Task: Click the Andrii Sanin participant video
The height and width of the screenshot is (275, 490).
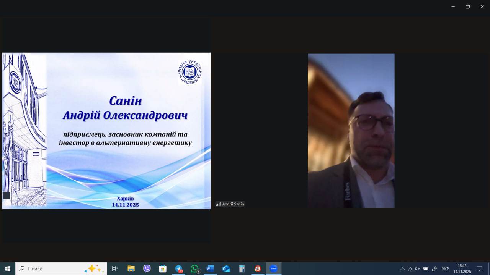Action: click(x=351, y=131)
